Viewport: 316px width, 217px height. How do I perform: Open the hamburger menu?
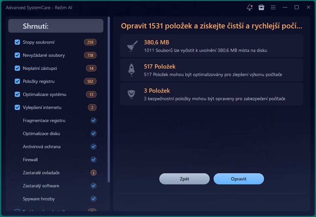point(273,7)
